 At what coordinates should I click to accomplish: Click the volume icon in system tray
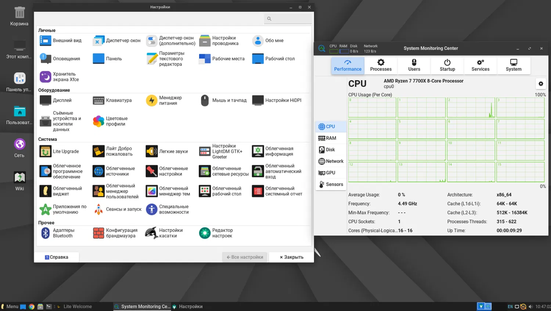coord(530,307)
